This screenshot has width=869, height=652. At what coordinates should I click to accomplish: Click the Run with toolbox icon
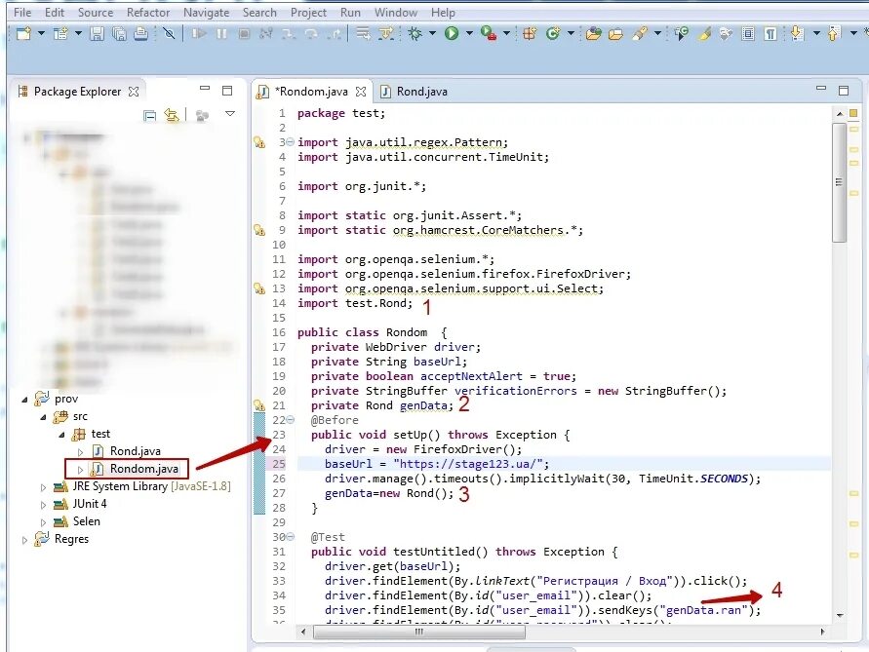(x=489, y=34)
